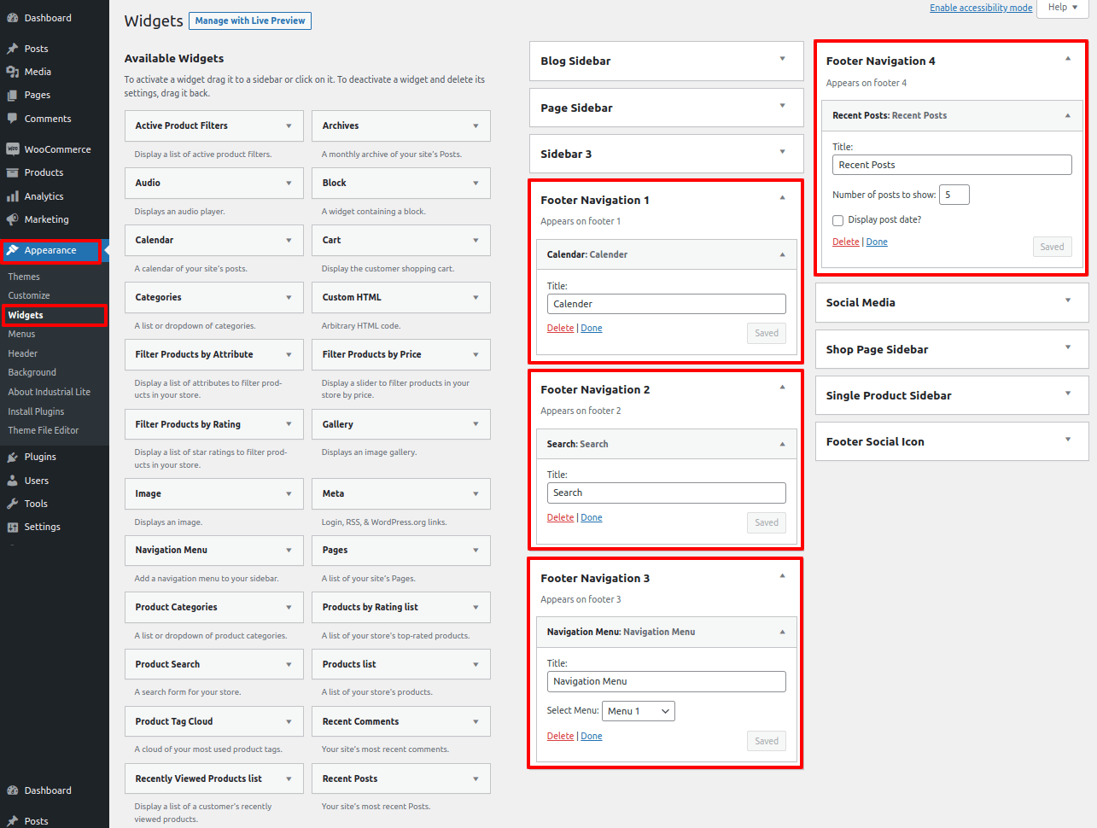Expand the Archives widget arrow

pyautogui.click(x=476, y=125)
